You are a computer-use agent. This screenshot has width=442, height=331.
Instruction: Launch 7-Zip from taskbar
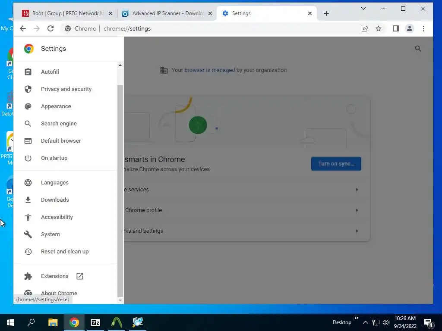coord(95,322)
